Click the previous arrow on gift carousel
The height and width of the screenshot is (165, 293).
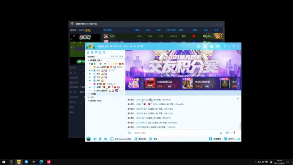pyautogui.click(x=142, y=84)
